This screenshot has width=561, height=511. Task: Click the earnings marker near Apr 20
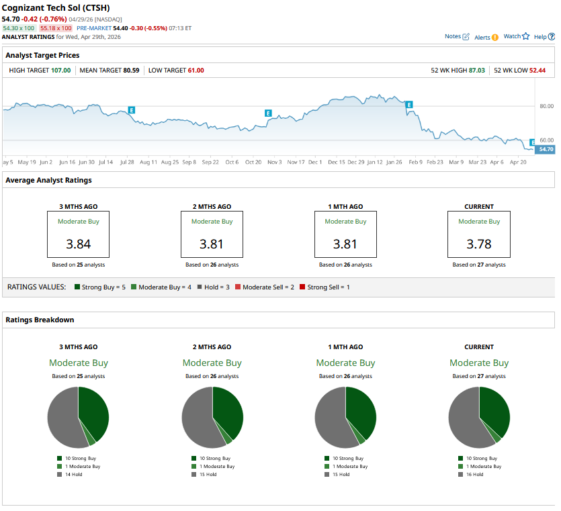coord(533,142)
